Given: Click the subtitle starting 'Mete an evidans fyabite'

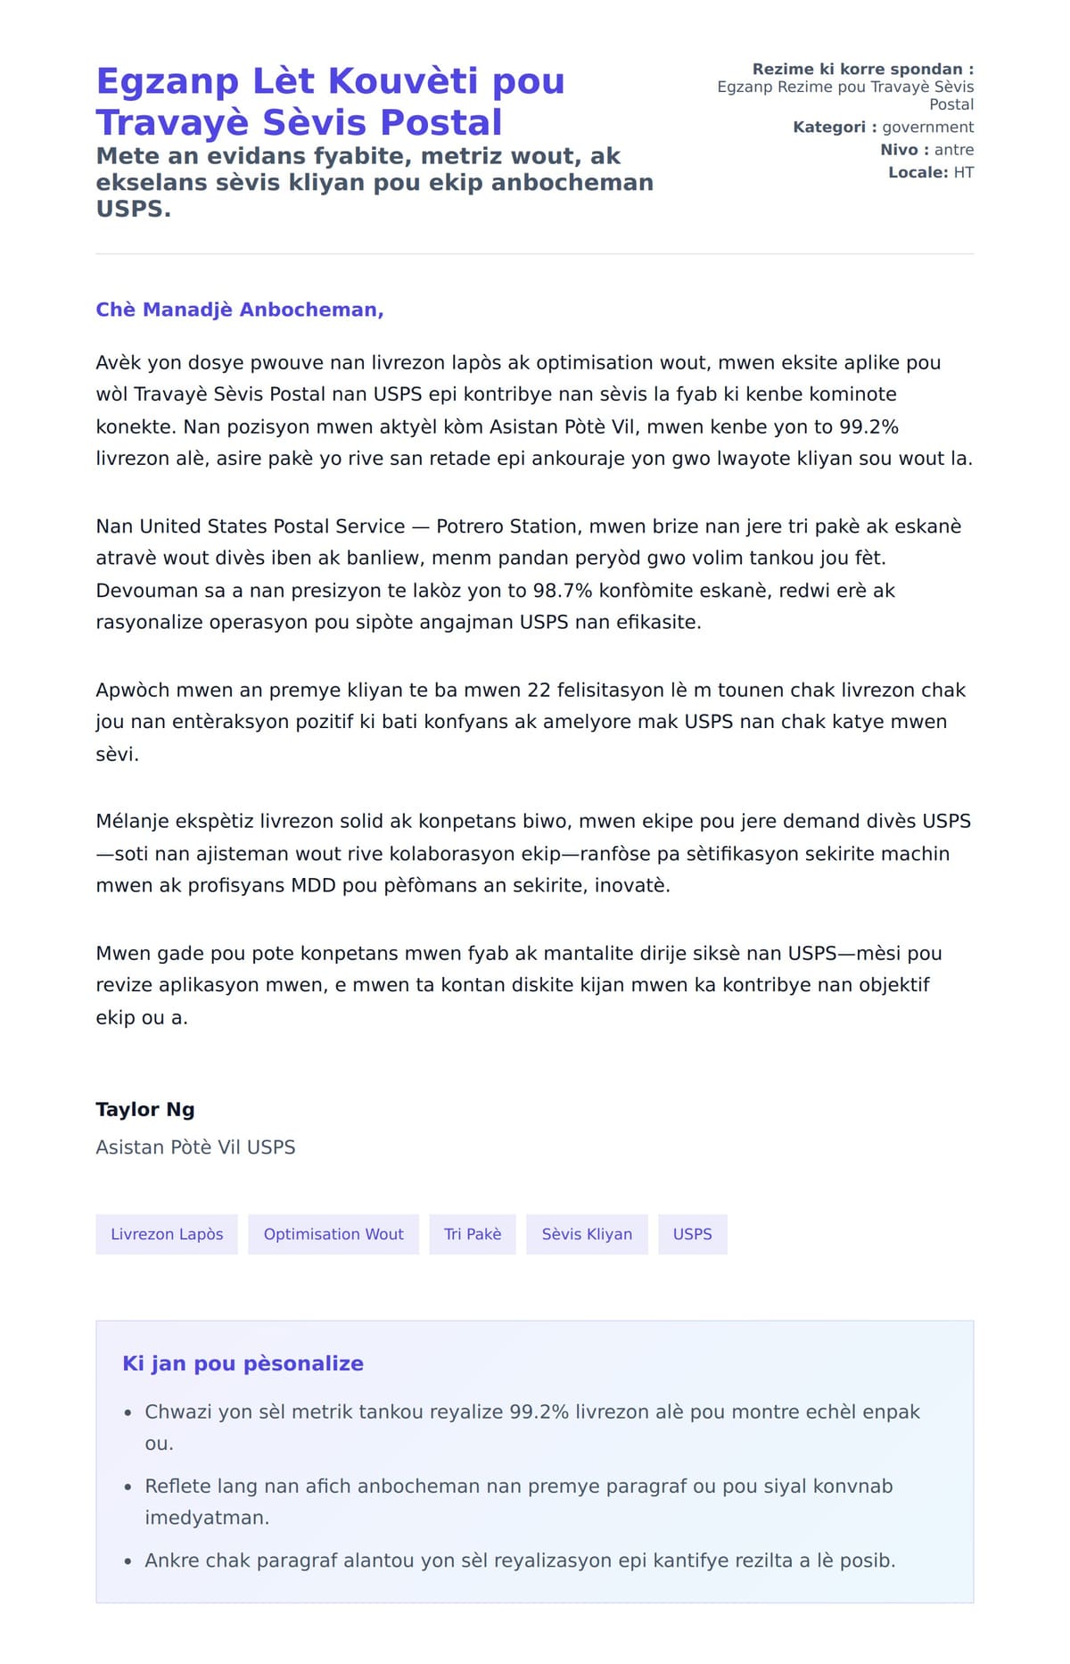Looking at the screenshot, I should coord(374,182).
